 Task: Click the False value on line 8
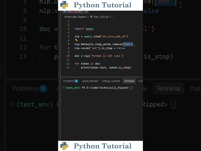click(121, 48)
